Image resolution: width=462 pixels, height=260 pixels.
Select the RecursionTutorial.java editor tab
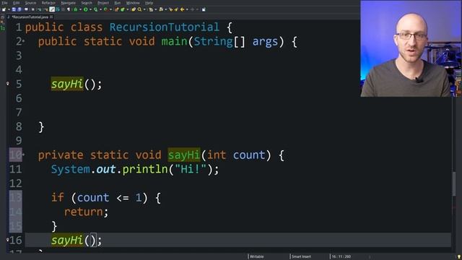(30, 17)
